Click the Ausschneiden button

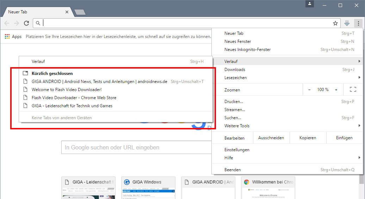[x=271, y=138]
